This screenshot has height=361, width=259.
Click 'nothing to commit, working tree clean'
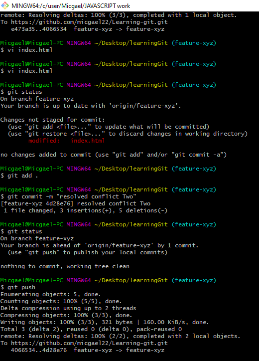click(65, 266)
